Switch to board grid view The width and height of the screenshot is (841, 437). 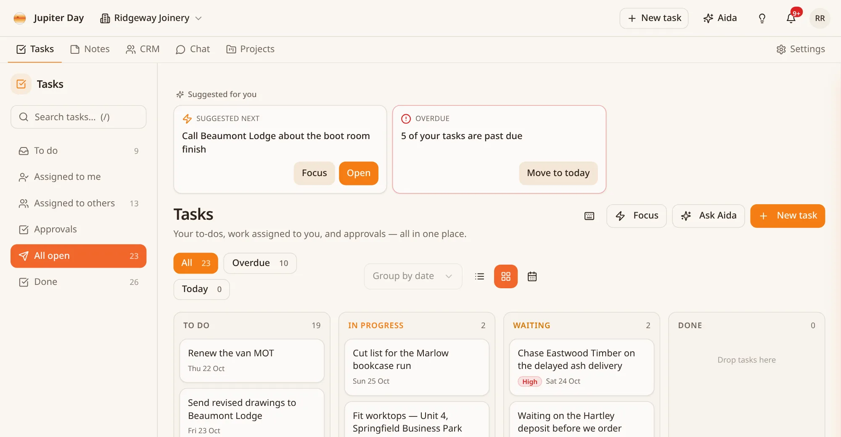[505, 276]
